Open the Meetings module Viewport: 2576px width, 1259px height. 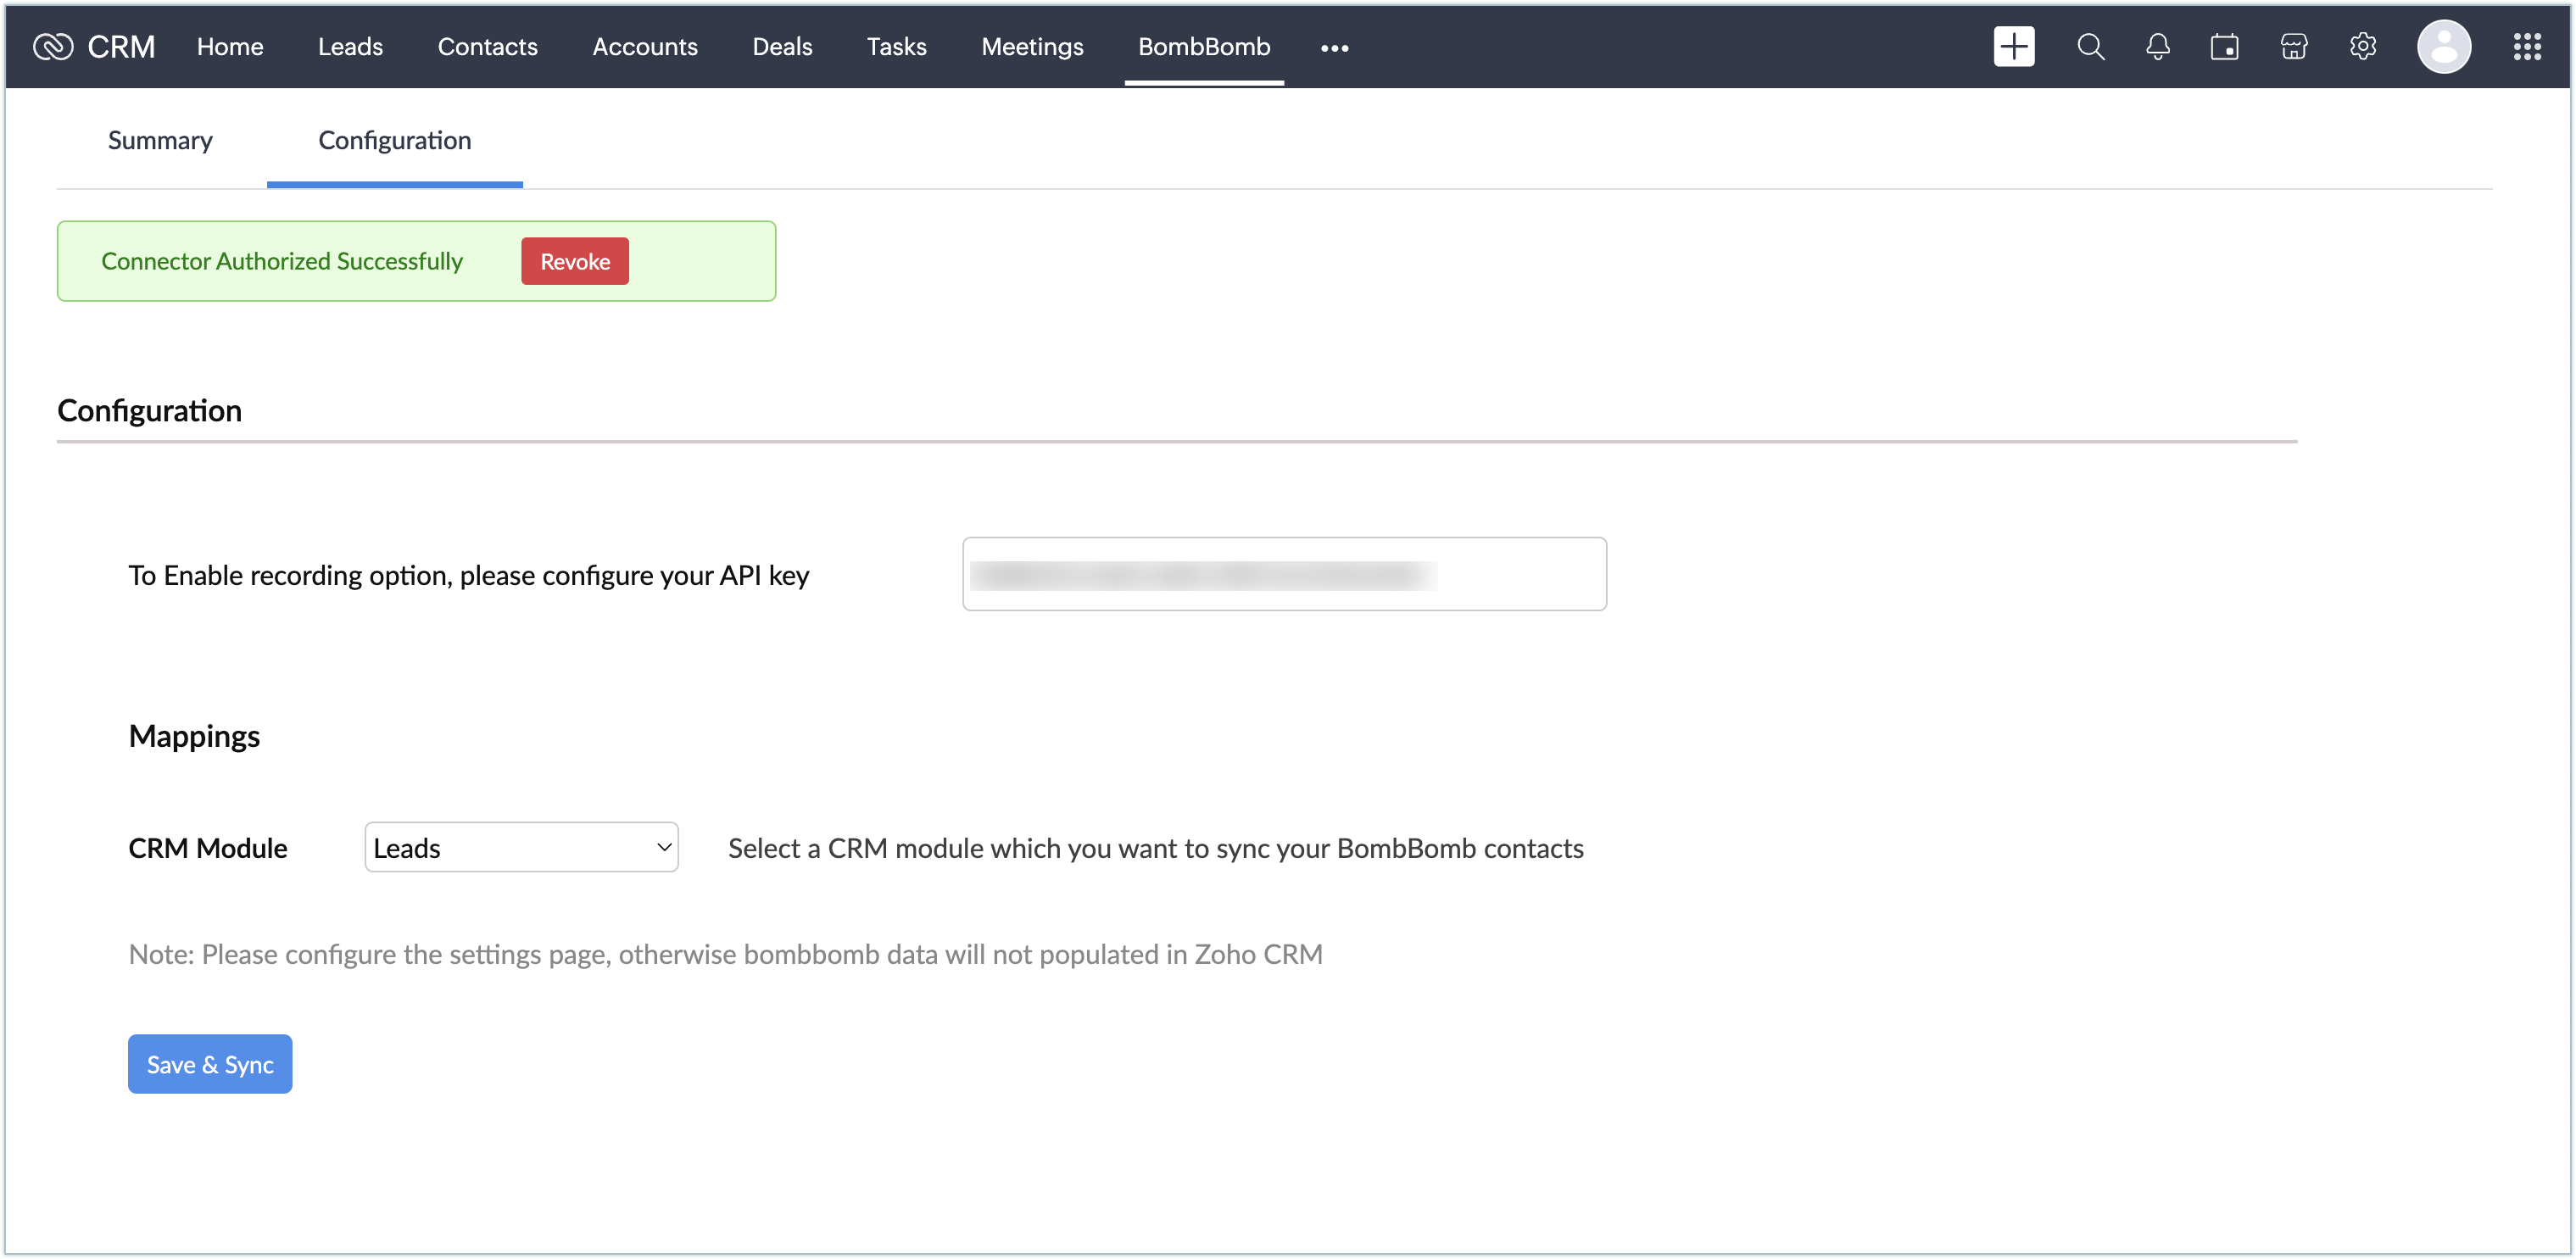point(1032,47)
